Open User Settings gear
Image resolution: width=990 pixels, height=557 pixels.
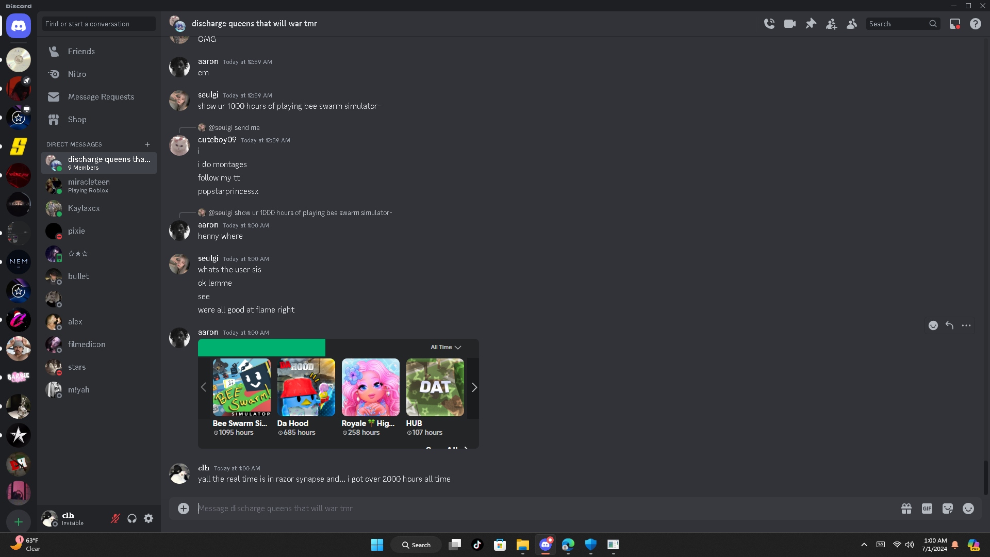coord(148,518)
